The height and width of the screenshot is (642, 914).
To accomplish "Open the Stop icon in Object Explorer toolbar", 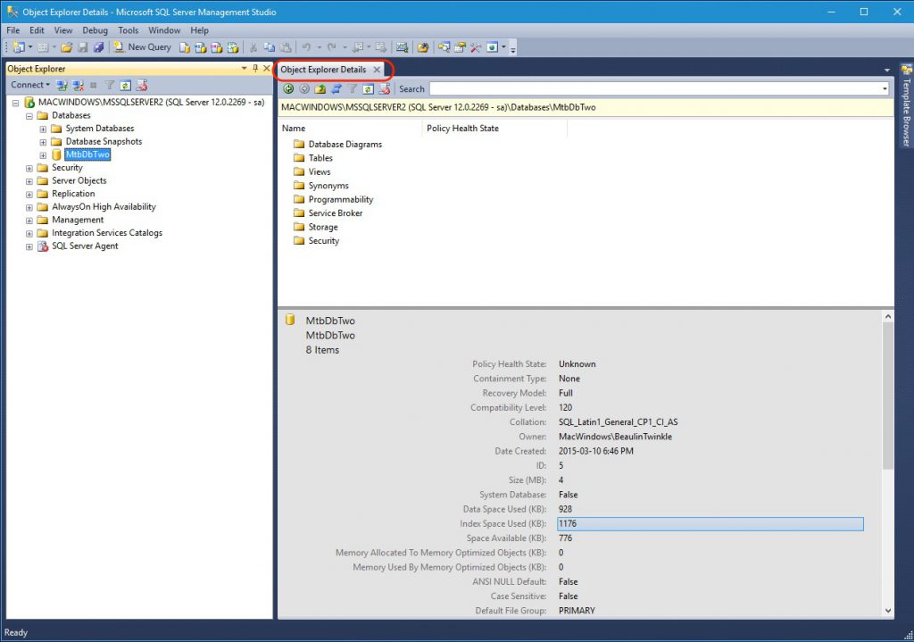I will pos(94,85).
